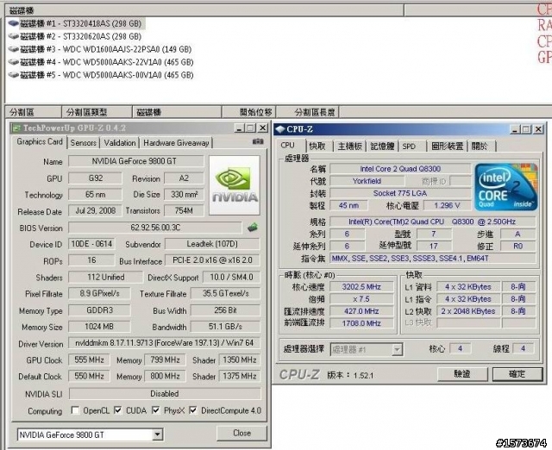The height and width of the screenshot is (450, 552).
Task: Click the NVIDIA SLI Disabled field
Action: [x=165, y=394]
